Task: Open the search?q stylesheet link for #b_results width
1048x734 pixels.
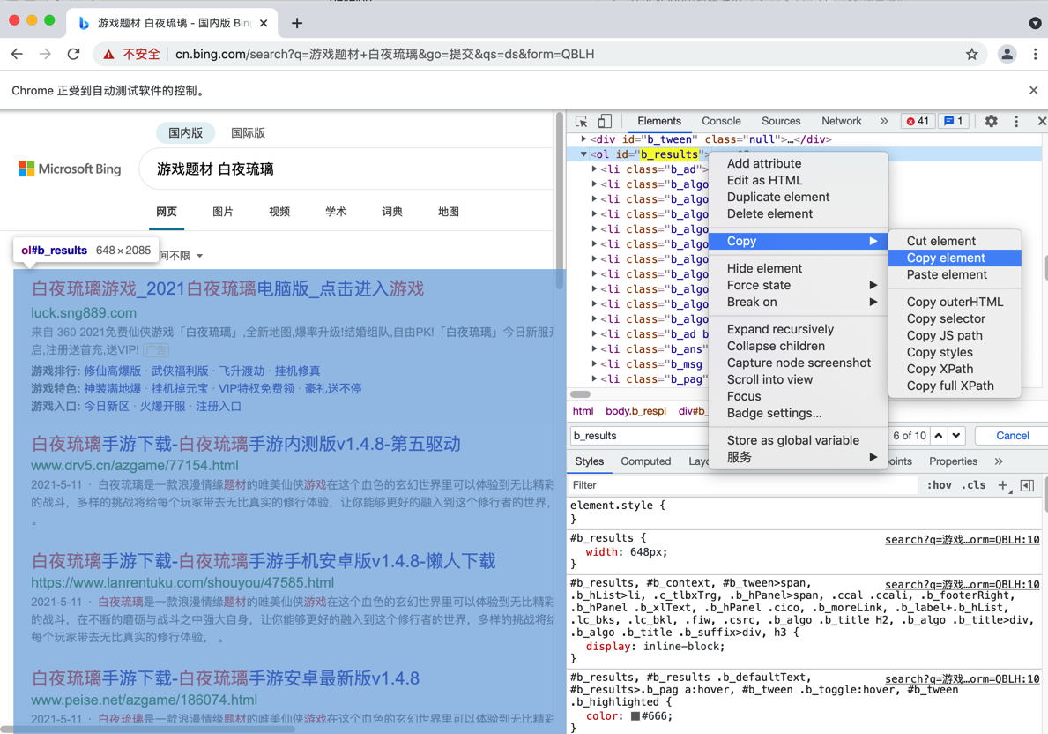Action: pos(962,539)
